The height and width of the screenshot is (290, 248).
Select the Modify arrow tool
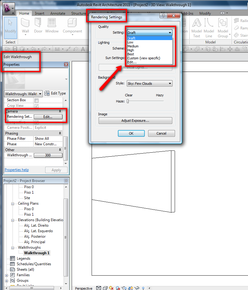pos(10,28)
